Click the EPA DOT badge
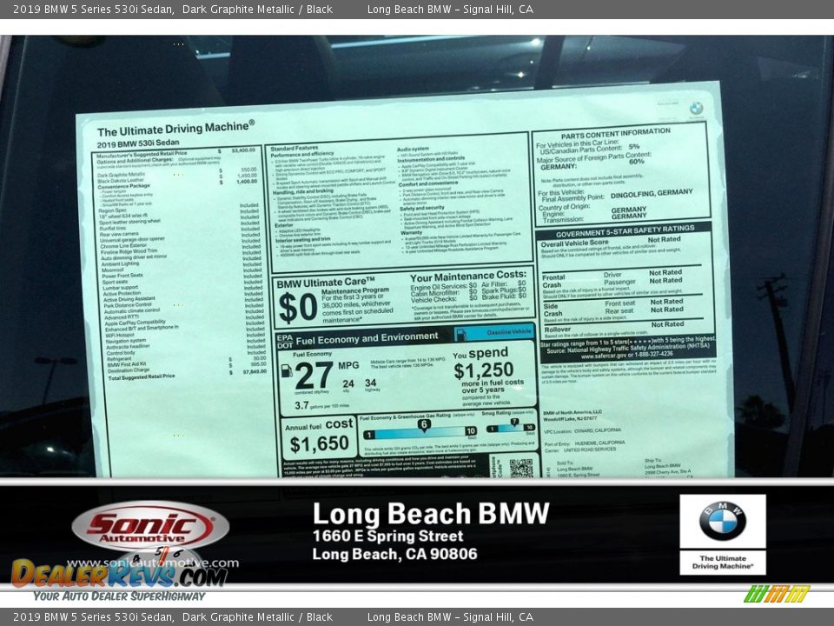834x626 pixels. click(x=285, y=341)
